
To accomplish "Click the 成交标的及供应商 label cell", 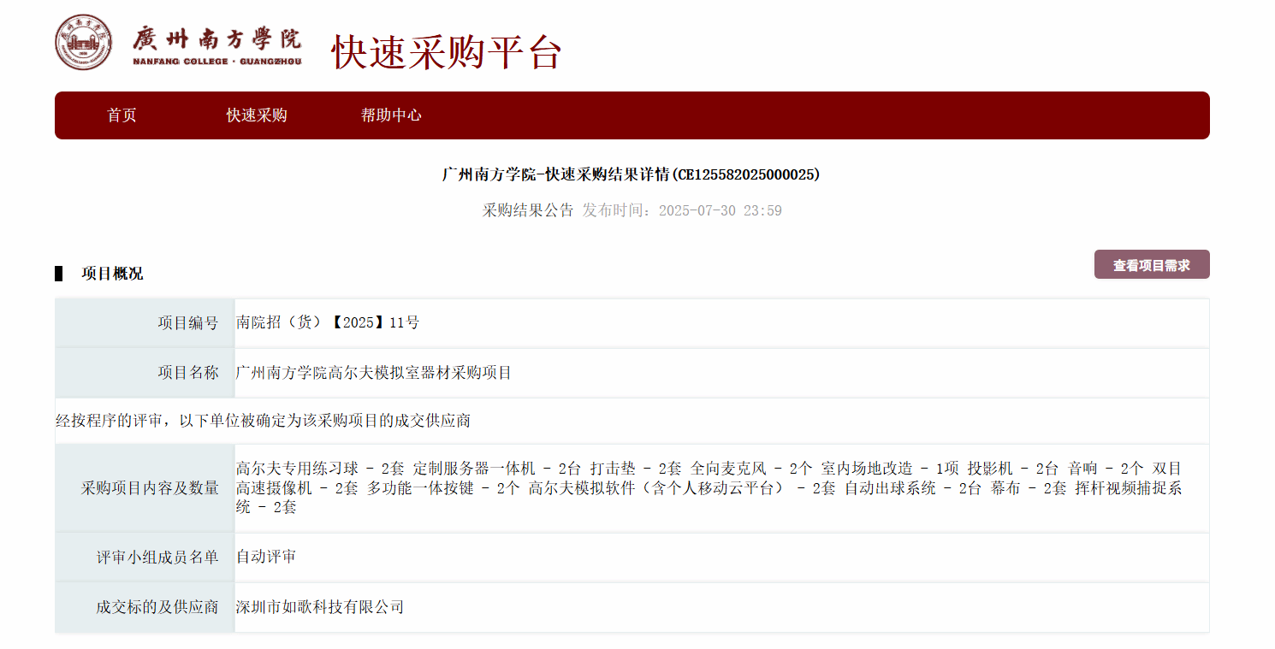I will click(145, 608).
